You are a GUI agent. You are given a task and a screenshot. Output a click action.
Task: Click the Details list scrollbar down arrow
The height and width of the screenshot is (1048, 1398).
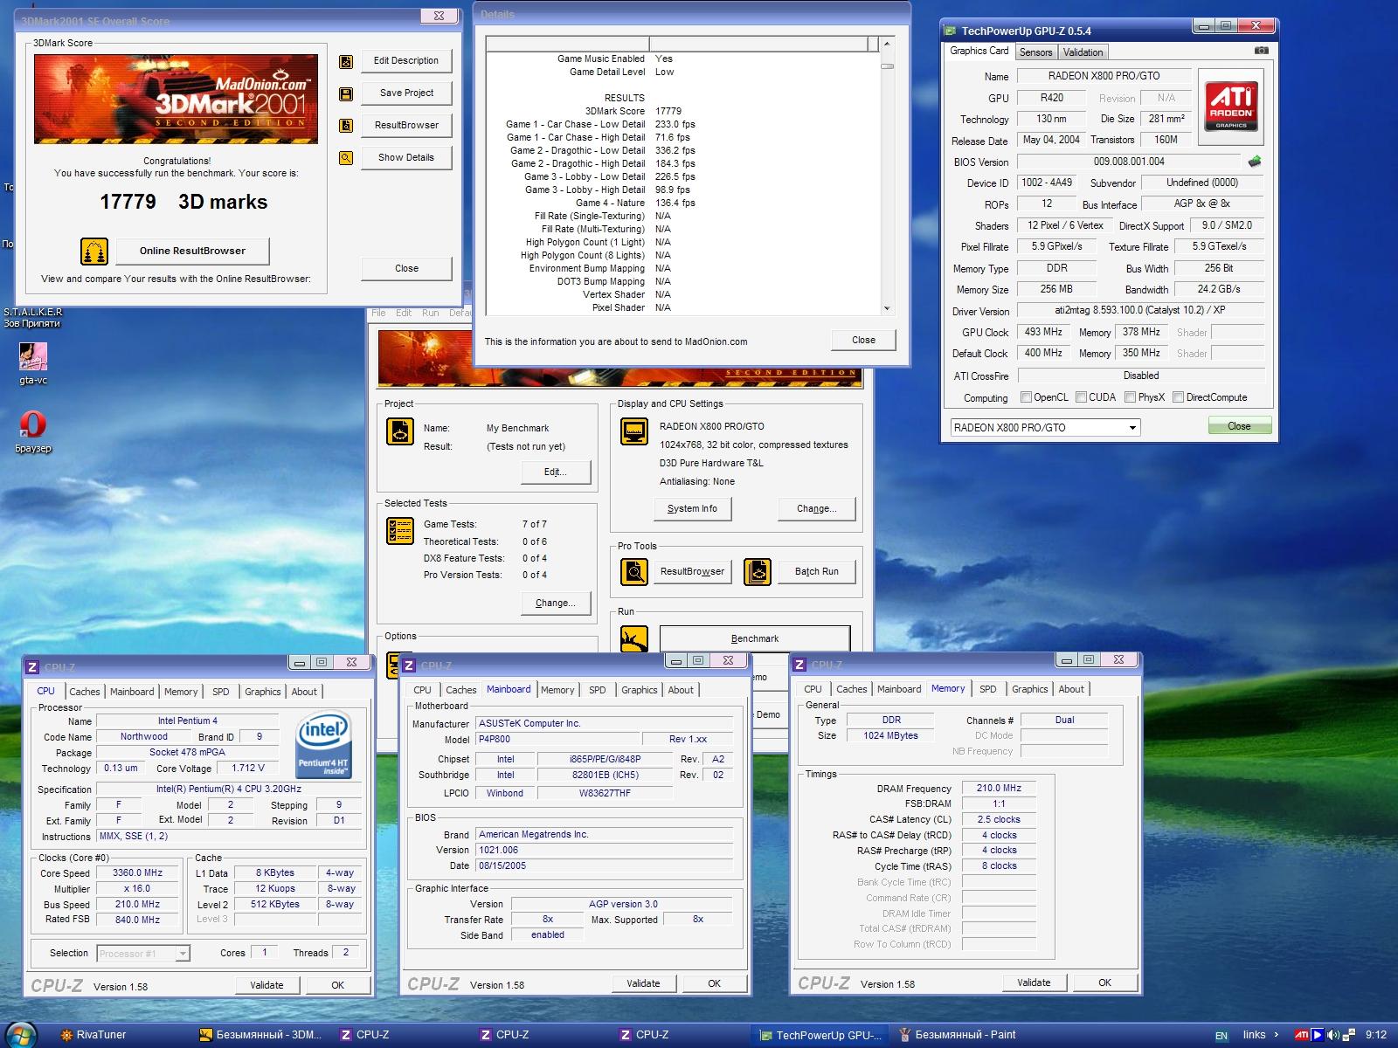pyautogui.click(x=888, y=308)
